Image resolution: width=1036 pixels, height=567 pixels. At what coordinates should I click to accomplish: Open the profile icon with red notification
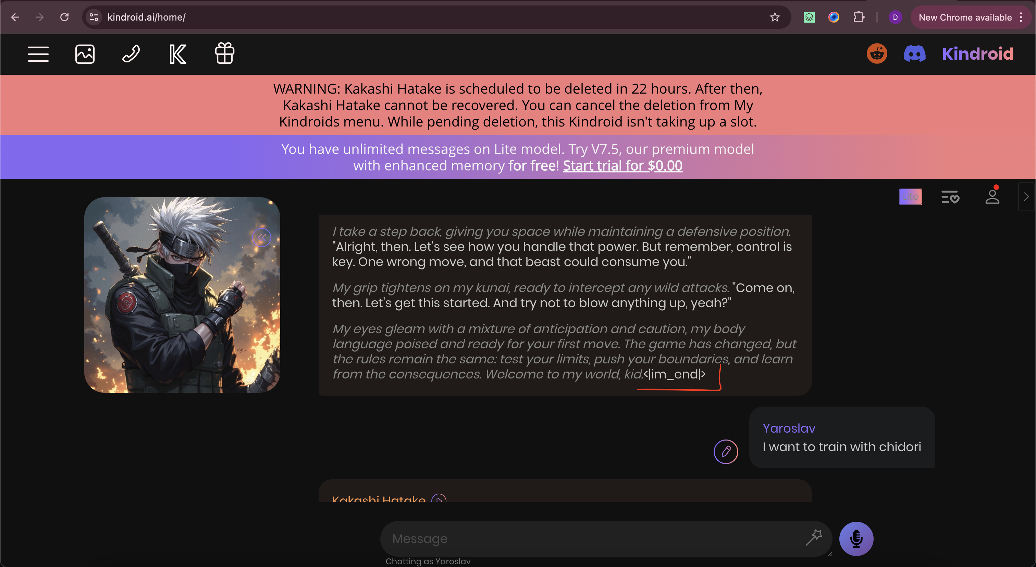pyautogui.click(x=992, y=196)
